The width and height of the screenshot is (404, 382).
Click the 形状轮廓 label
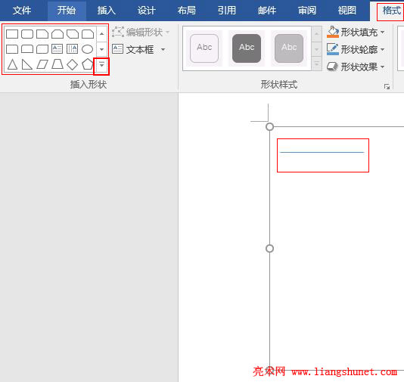point(359,49)
